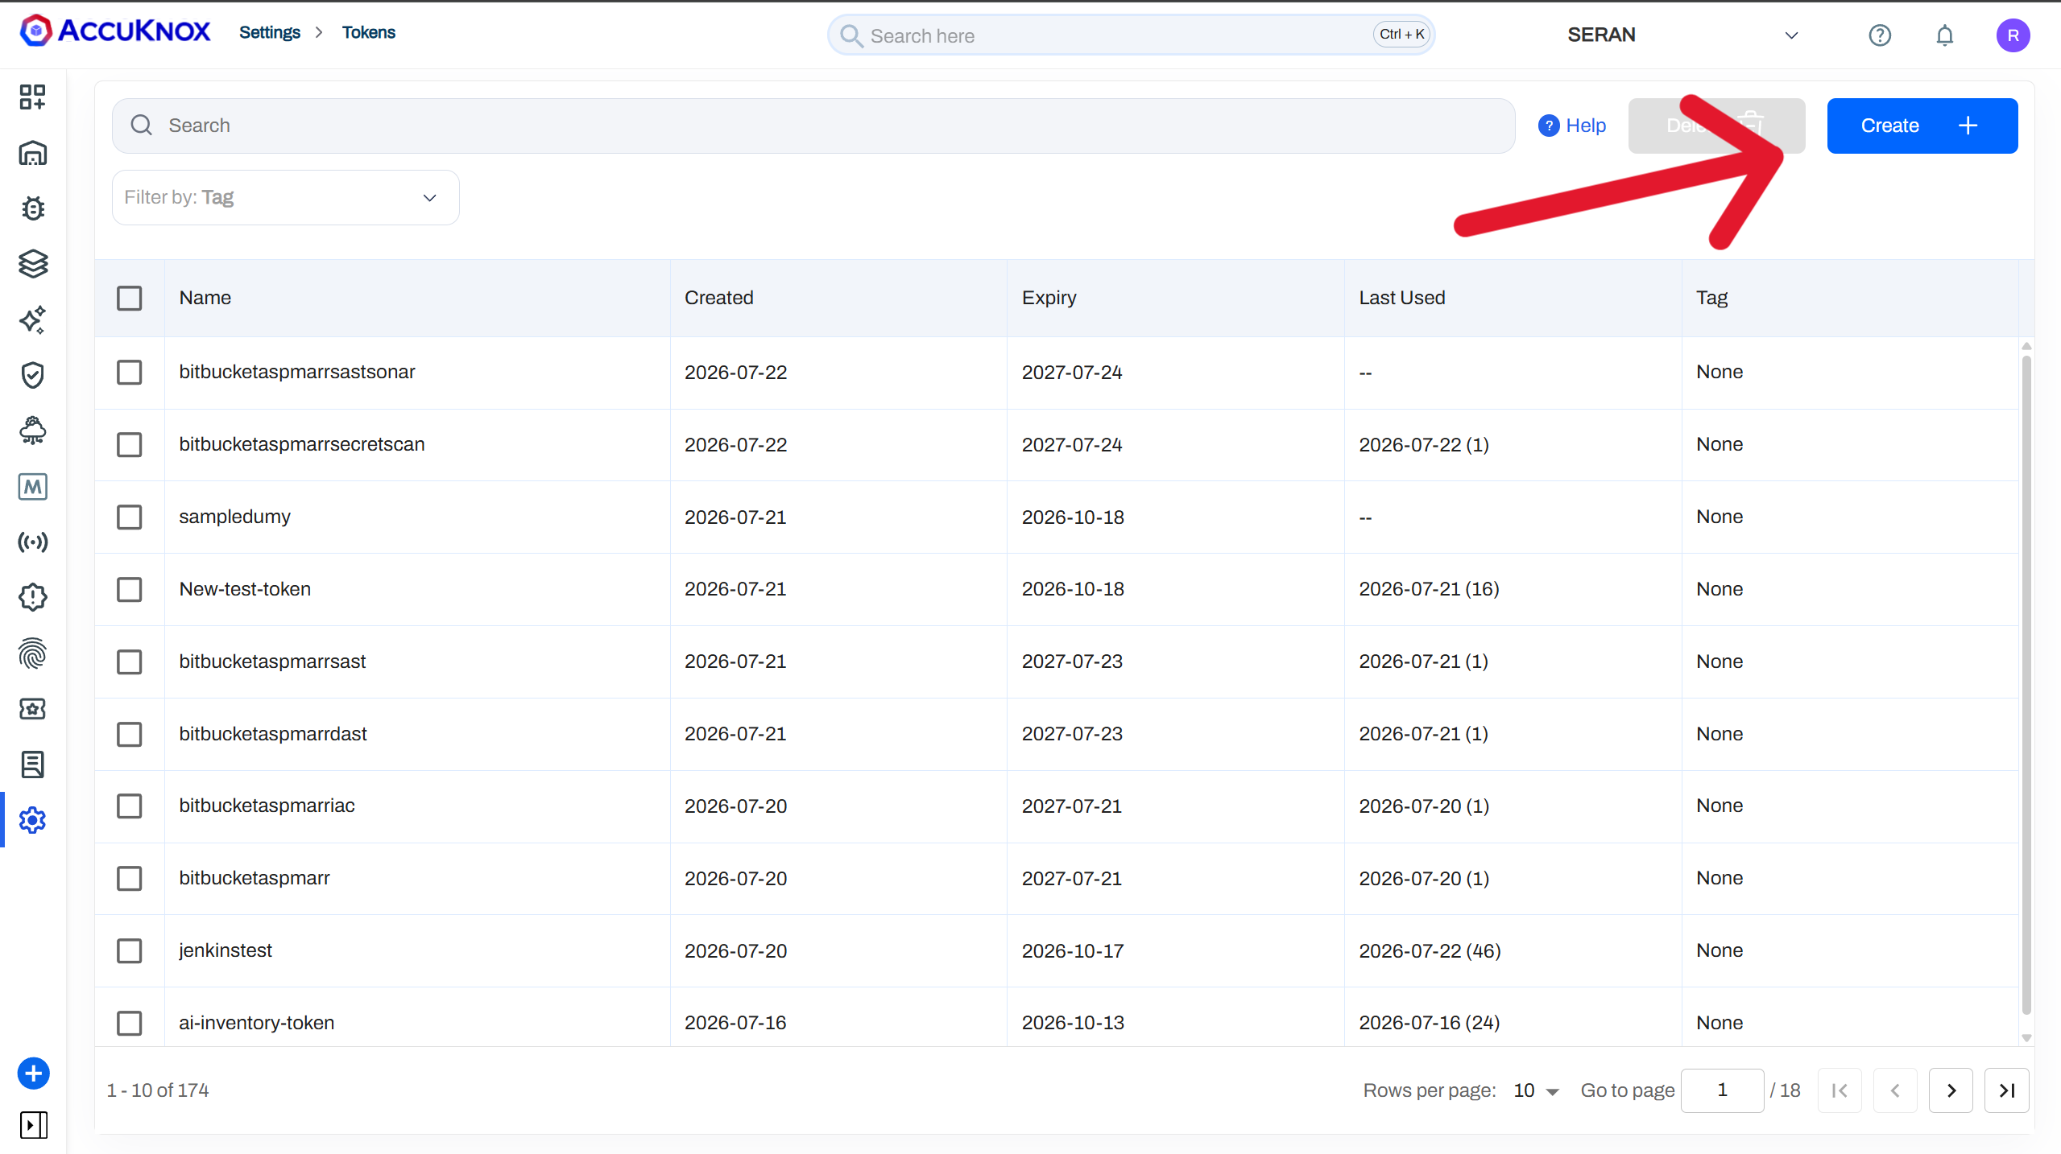Toggle the select-all header checkbox
This screenshot has width=2061, height=1154.
click(130, 298)
